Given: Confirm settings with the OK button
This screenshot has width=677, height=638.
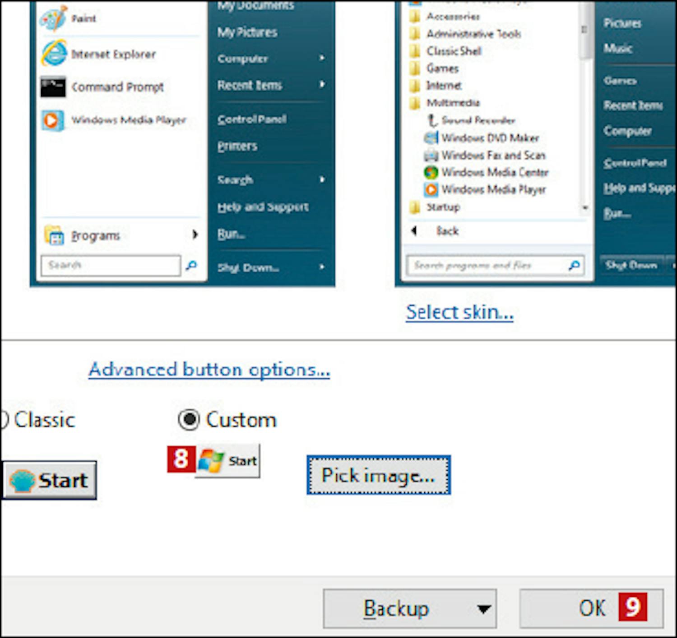Looking at the screenshot, I should [x=592, y=608].
